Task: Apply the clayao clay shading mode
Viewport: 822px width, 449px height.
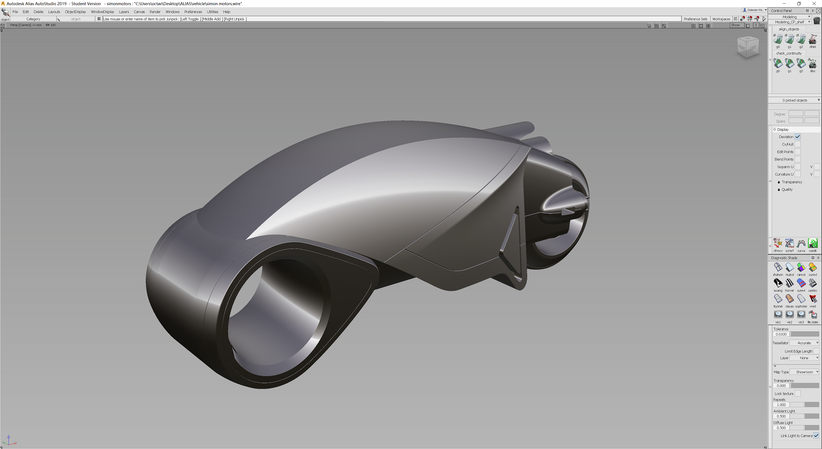Action: click(x=789, y=299)
